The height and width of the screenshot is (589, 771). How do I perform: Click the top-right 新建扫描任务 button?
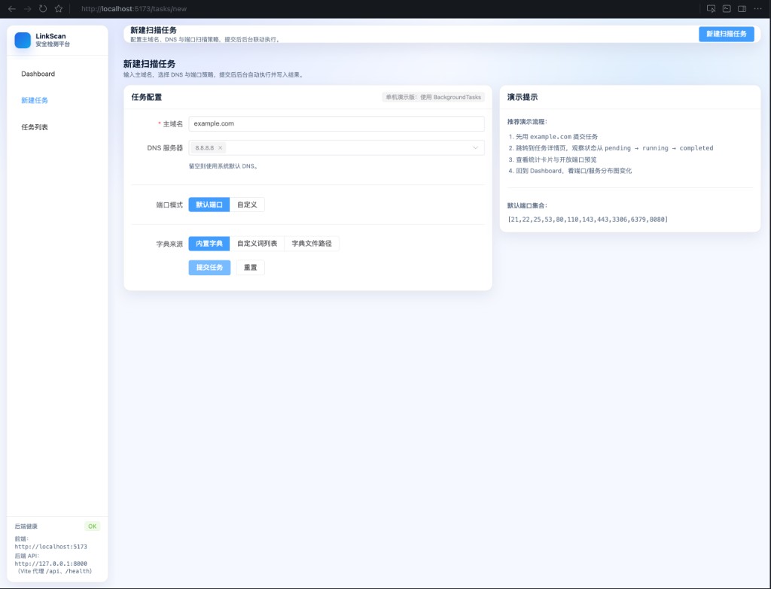click(727, 34)
